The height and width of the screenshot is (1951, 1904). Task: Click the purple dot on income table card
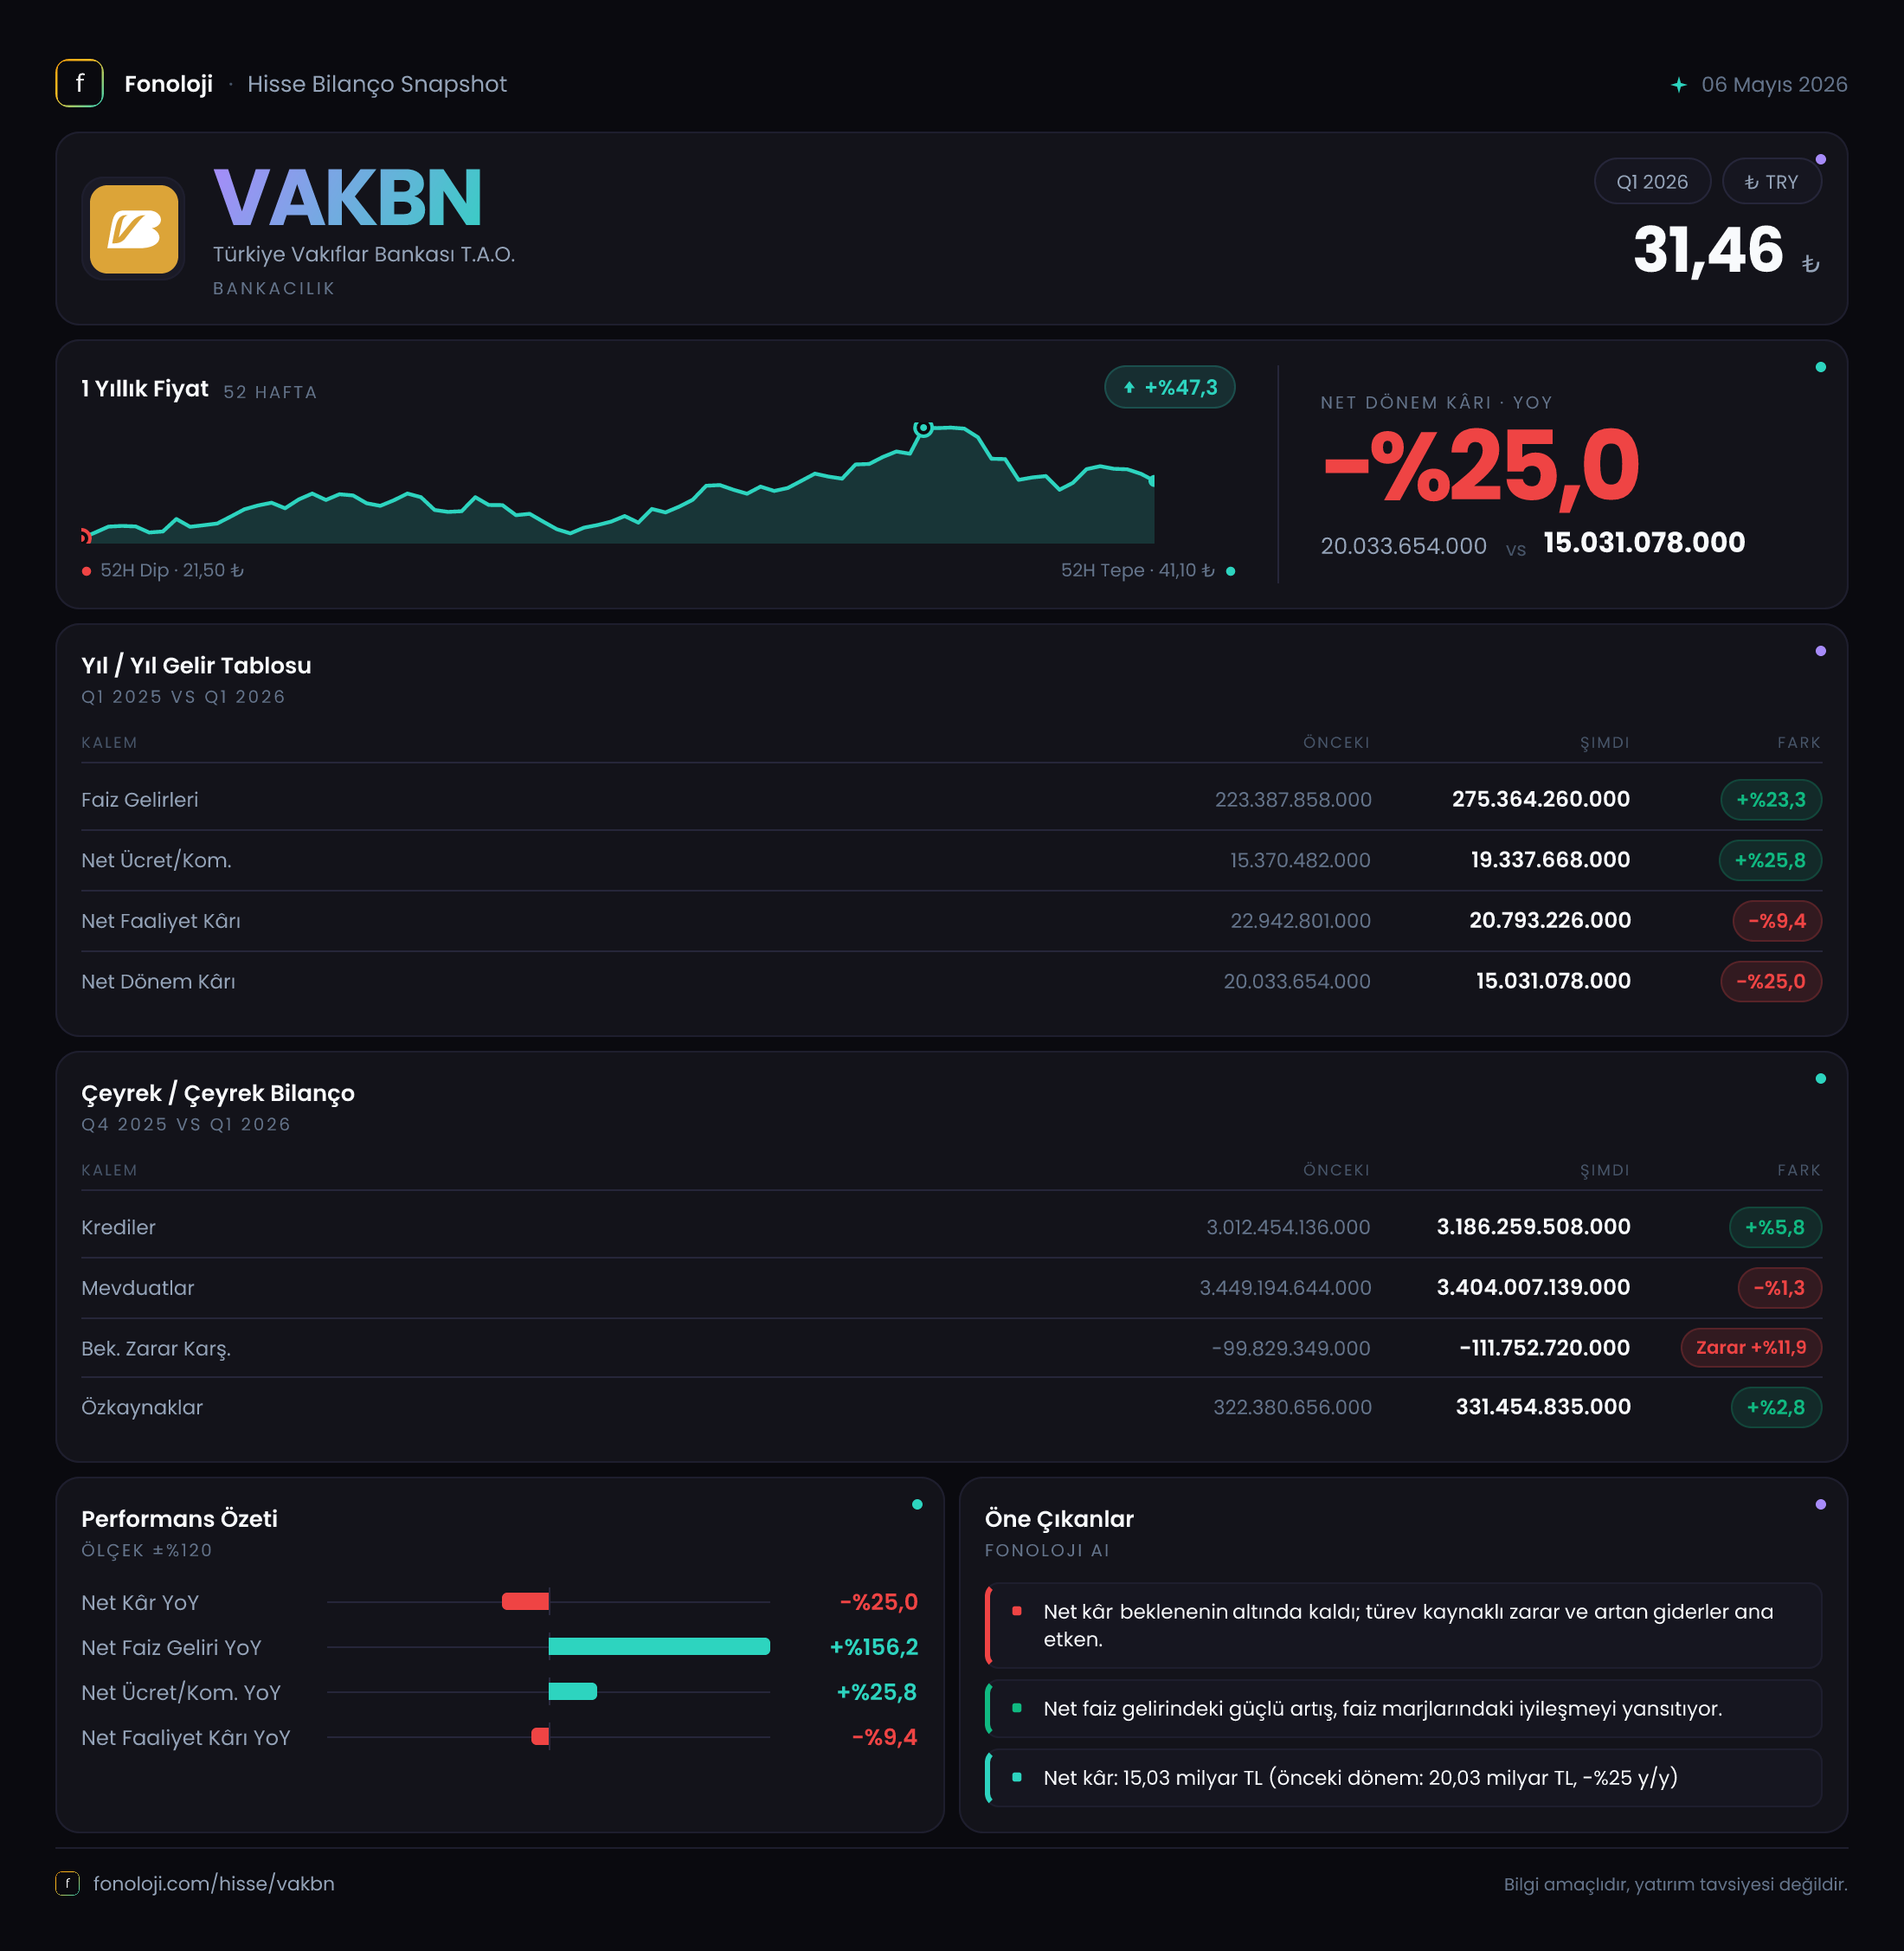click(1820, 651)
